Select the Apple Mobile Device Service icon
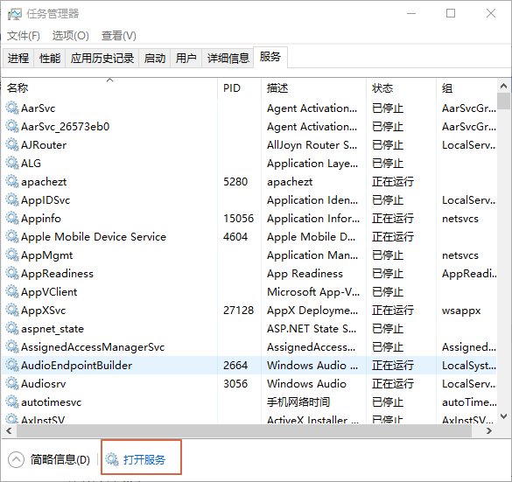512x482 pixels. 12,236
